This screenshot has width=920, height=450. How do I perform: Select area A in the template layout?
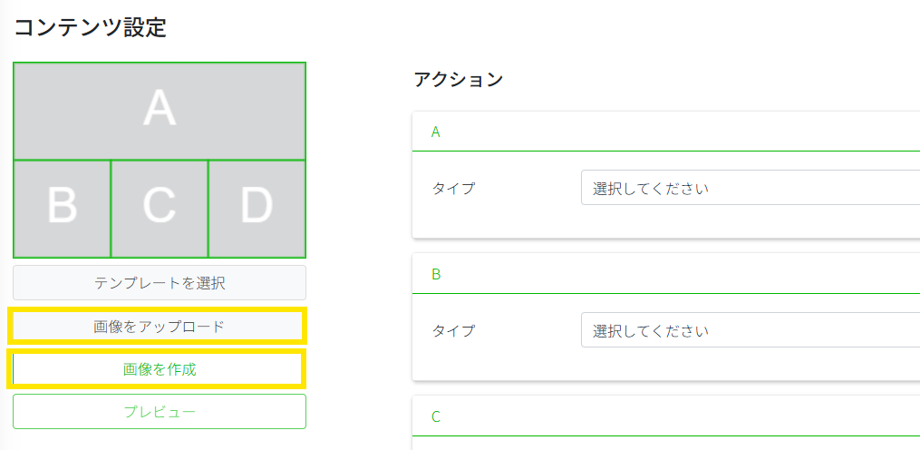tap(160, 111)
